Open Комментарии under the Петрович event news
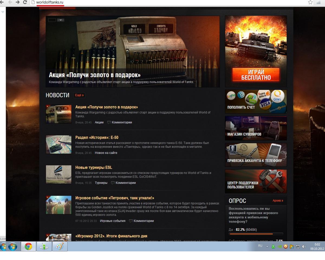Image resolution: width=325 pixels, height=260 pixels. tap(144, 221)
